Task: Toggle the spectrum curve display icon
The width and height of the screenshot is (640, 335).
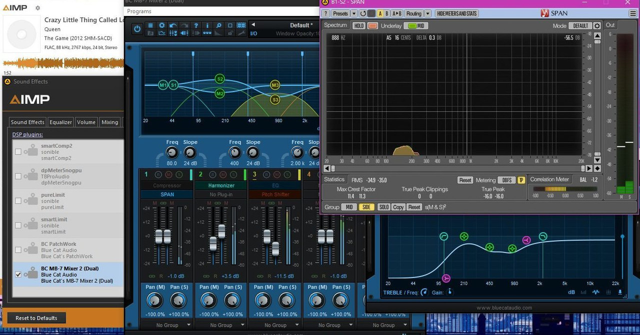Action: click(x=161, y=33)
